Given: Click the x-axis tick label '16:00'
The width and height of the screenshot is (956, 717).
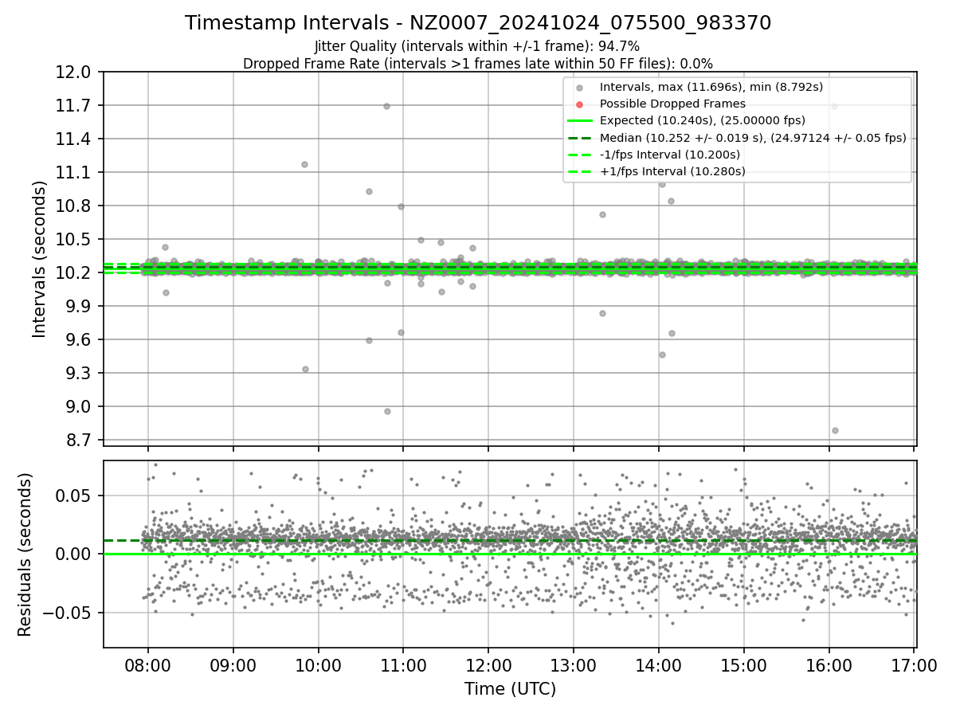Looking at the screenshot, I should point(829,665).
